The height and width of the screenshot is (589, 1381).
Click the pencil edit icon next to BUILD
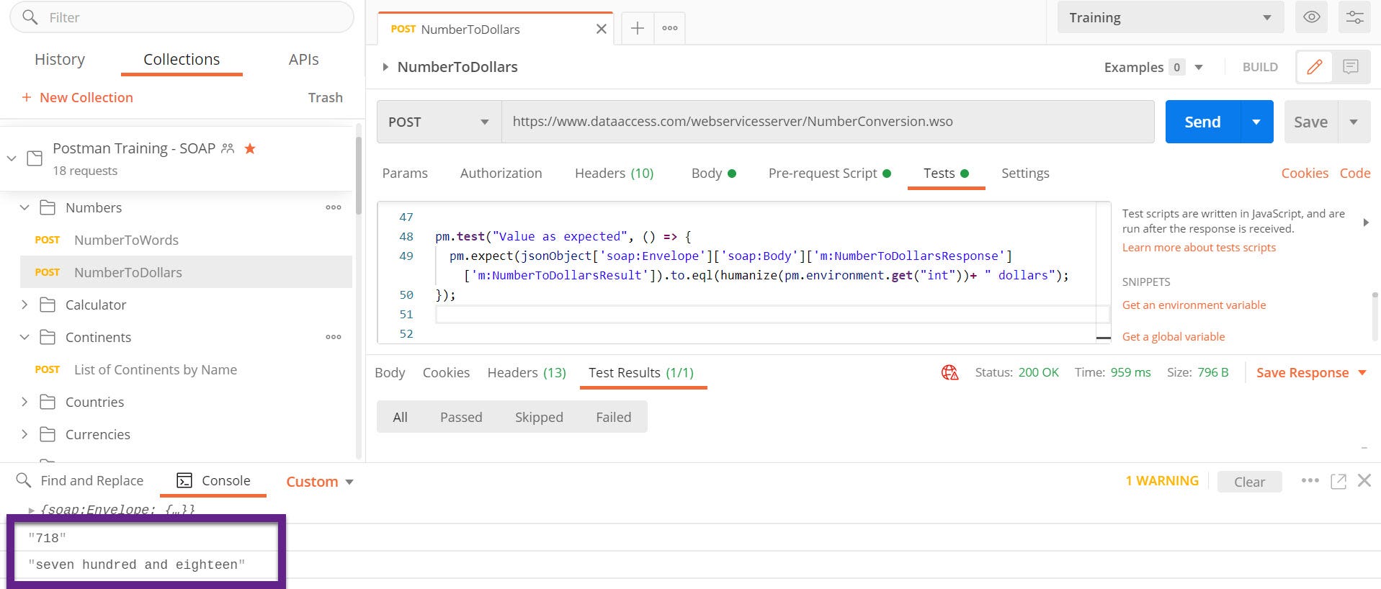click(1315, 67)
